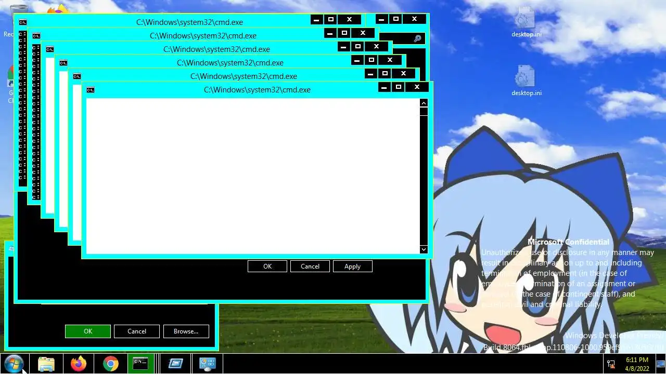
Task: Click the frontmost cmd window's title bar icon
Action: (x=90, y=90)
